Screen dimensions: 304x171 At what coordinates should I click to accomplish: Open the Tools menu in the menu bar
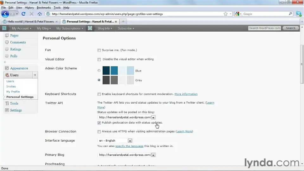pyautogui.click(x=57, y=8)
